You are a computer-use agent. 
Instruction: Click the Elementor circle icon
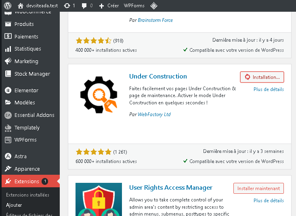click(8, 90)
